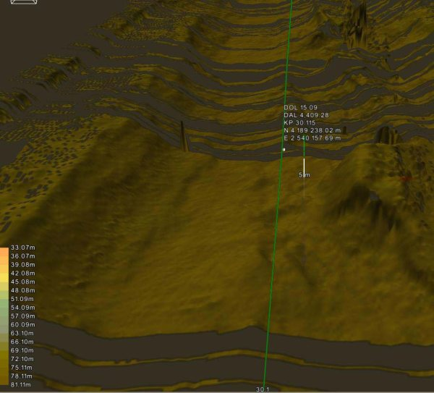434x393 pixels.
Task: Click the 66.10m depth legend label
Action: (x=22, y=342)
